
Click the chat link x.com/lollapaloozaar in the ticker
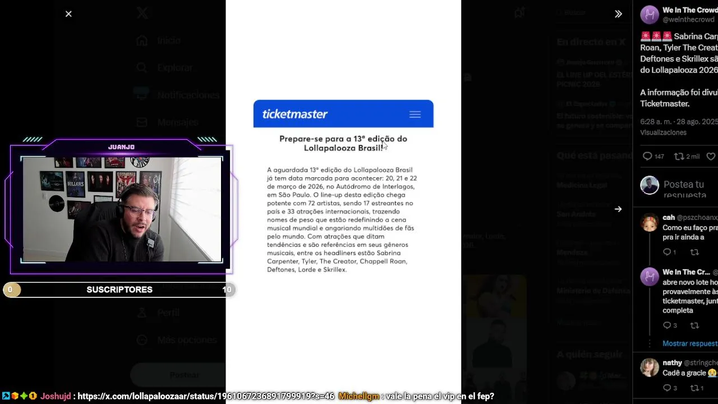206,396
